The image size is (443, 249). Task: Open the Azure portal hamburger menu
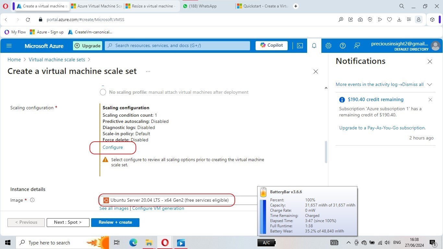[x=9, y=46]
